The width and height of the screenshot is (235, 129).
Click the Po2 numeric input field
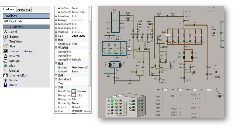pos(165,90)
